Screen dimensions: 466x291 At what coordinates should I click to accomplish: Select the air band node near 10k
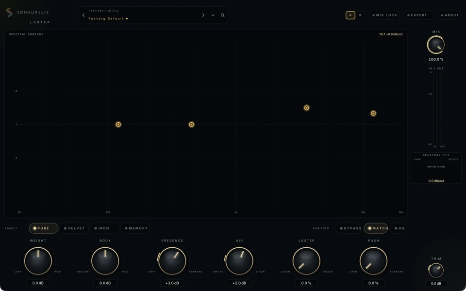(373, 113)
